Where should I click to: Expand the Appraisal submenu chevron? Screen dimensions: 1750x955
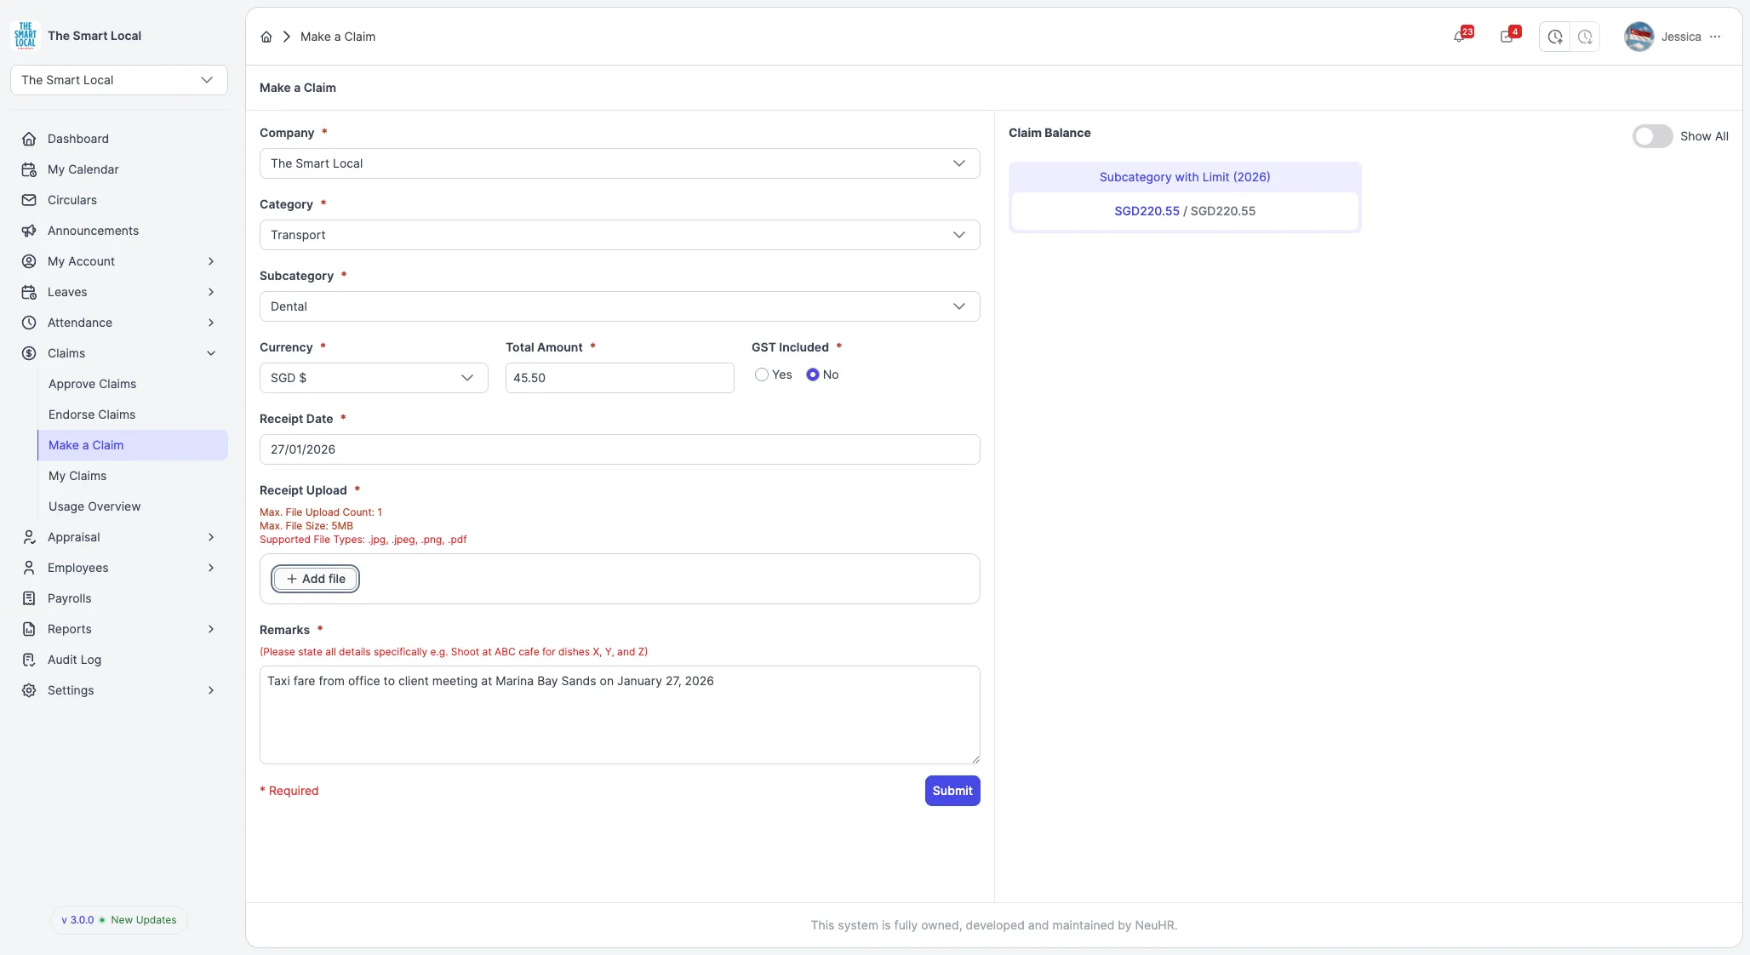(x=211, y=537)
